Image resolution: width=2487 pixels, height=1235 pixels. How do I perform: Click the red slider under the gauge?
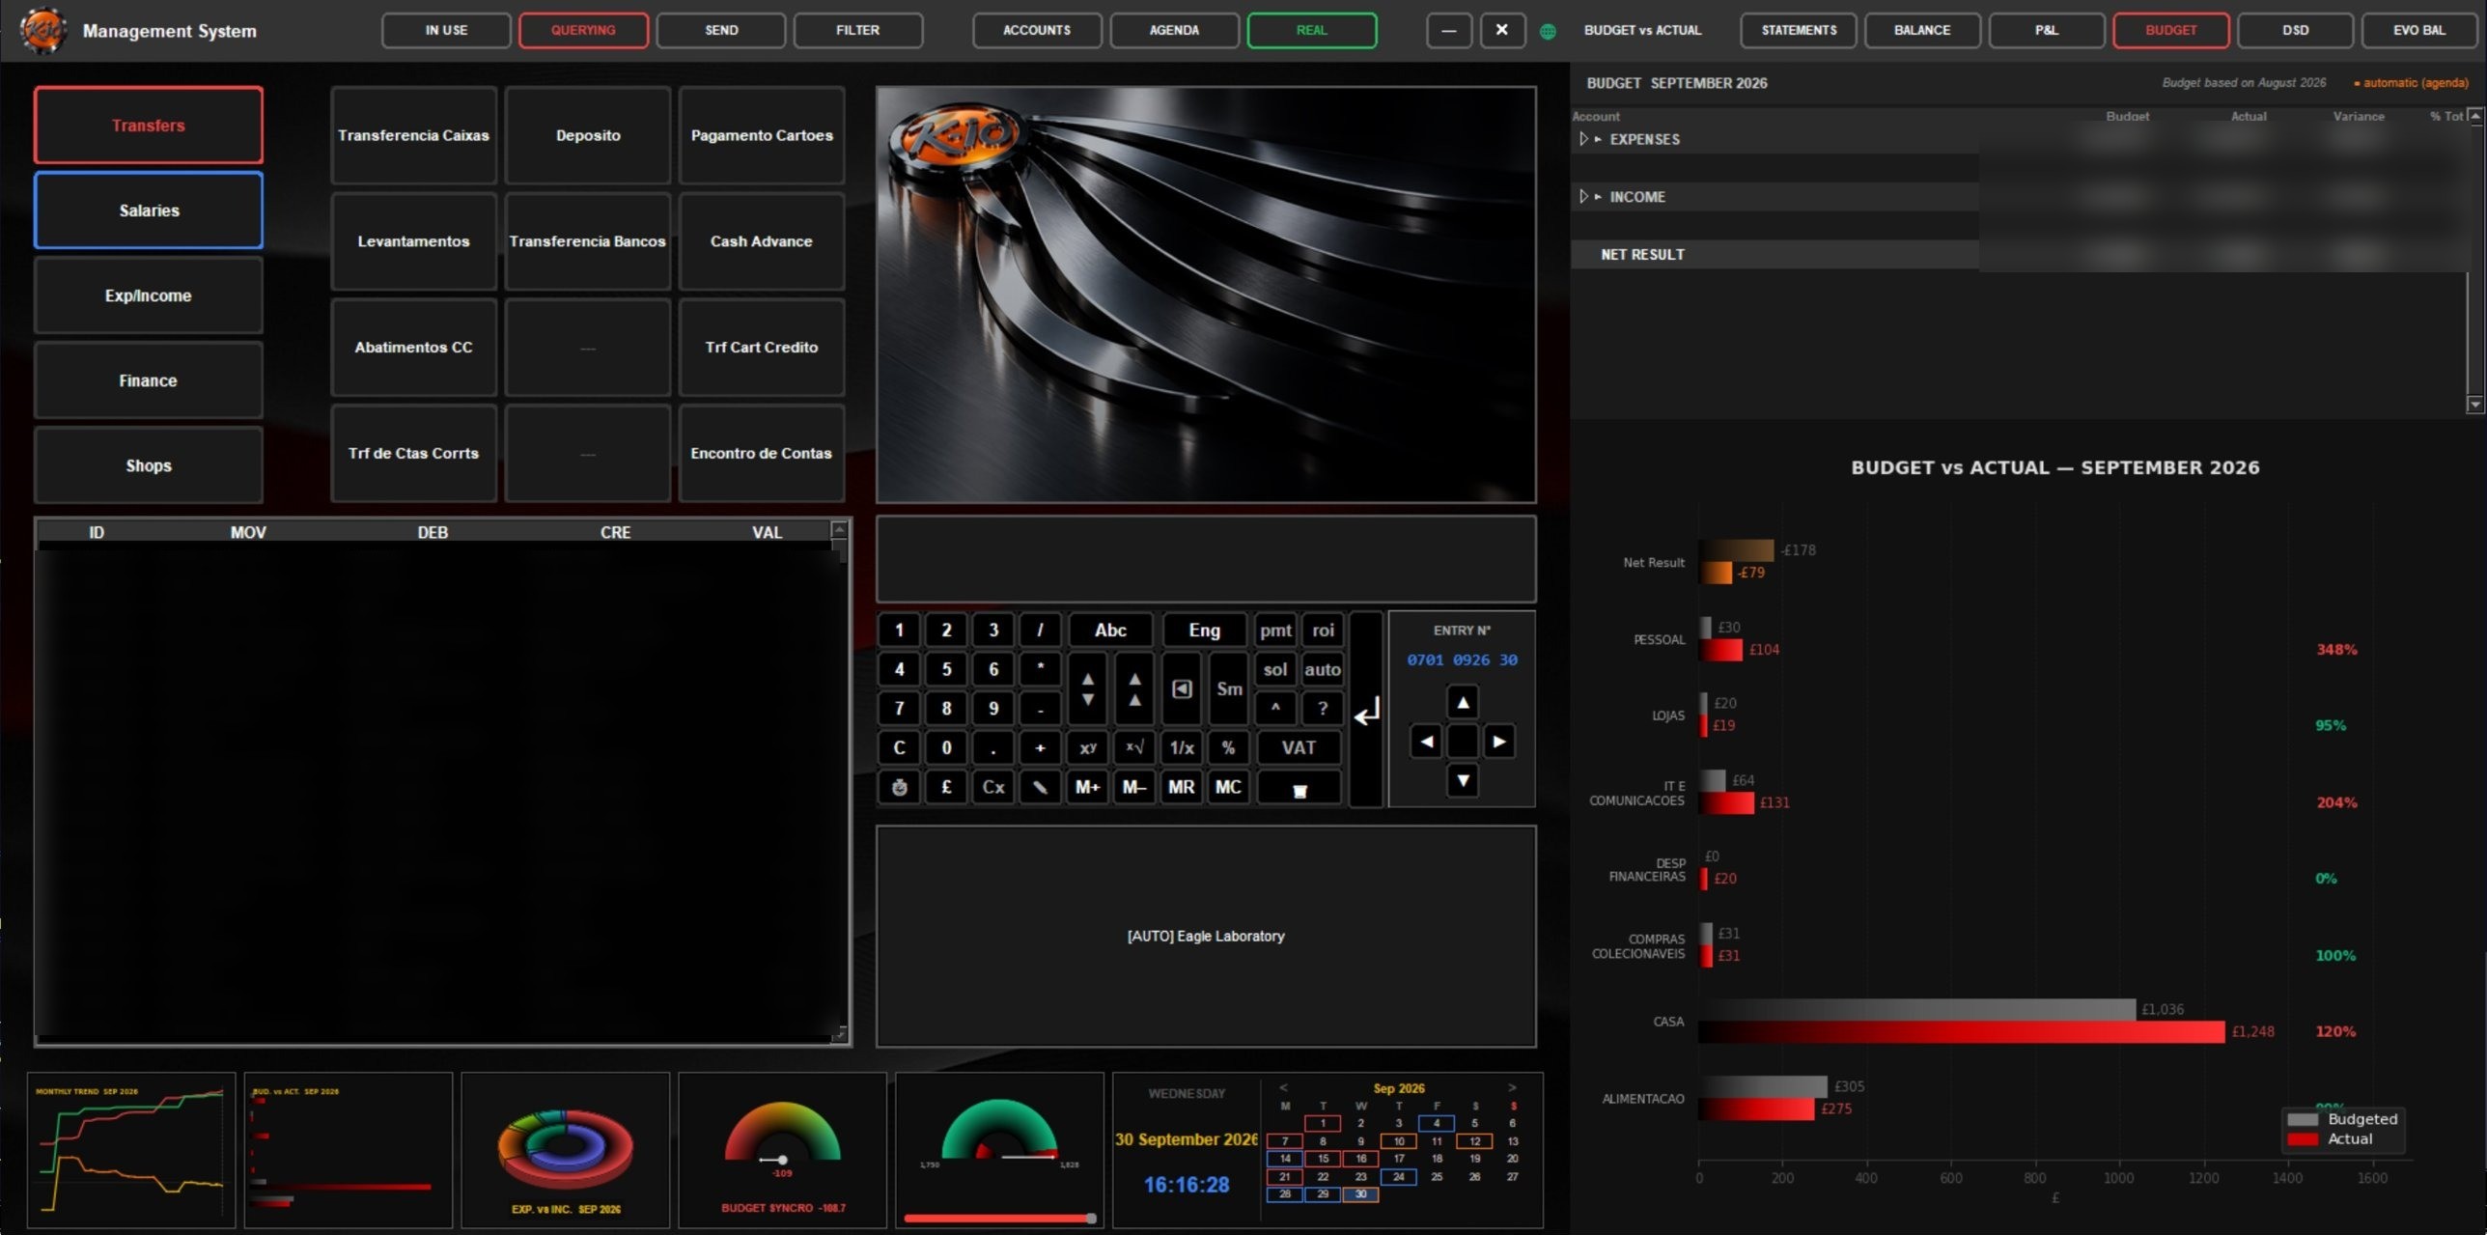point(999,1218)
